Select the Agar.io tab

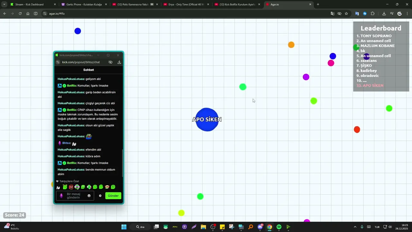288,5
